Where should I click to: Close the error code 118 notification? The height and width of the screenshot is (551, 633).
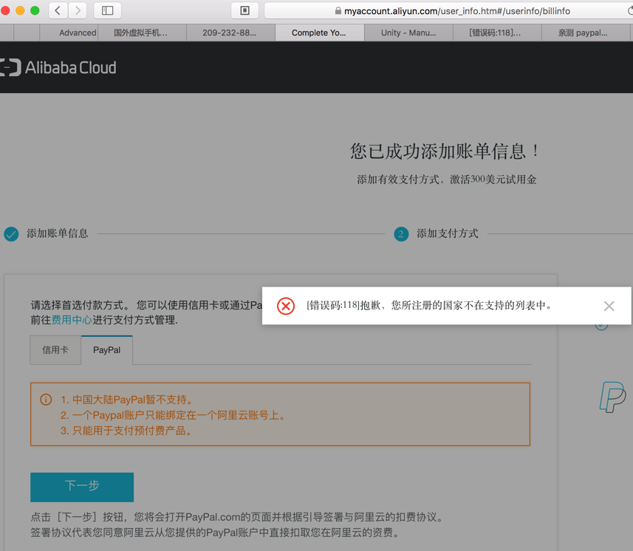pyautogui.click(x=609, y=306)
